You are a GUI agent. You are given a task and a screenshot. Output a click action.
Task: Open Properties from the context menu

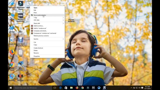coord(47,56)
